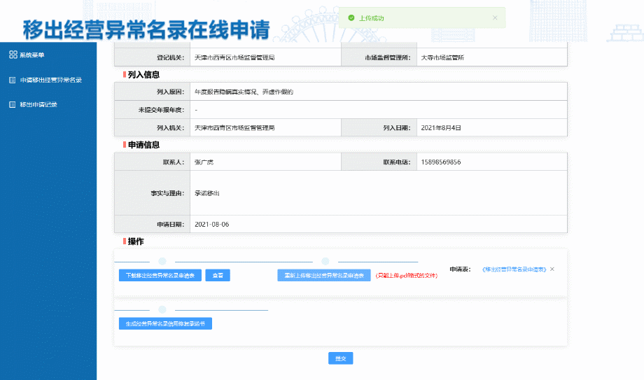This screenshot has width=644, height=380.
Task: Remove uploaded 申请表 file with x icon
Action: coord(552,269)
